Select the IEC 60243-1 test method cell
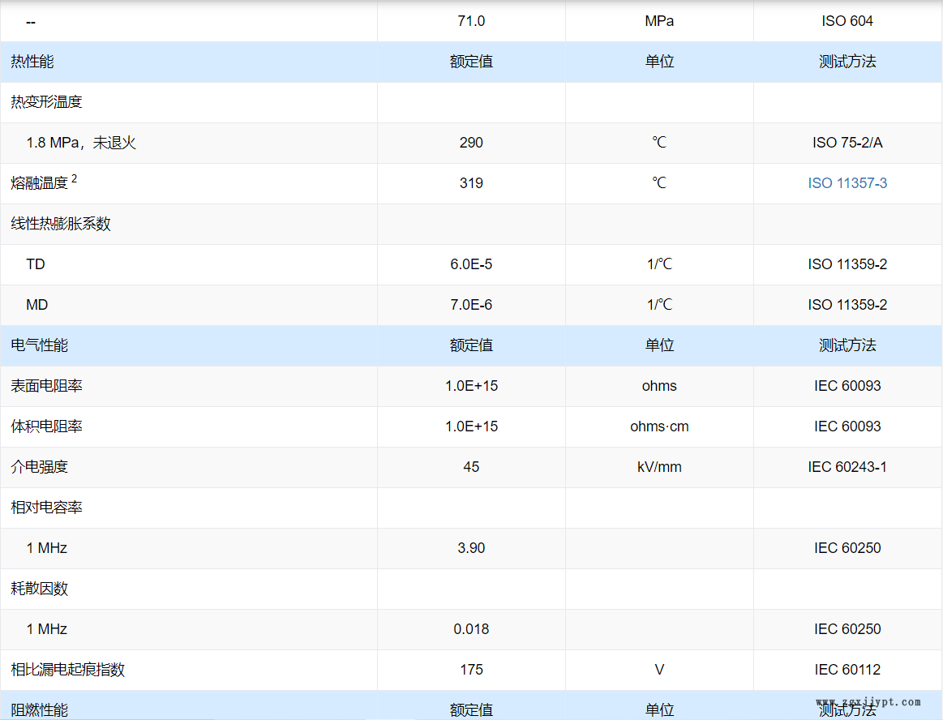The height and width of the screenshot is (720, 943). (847, 467)
